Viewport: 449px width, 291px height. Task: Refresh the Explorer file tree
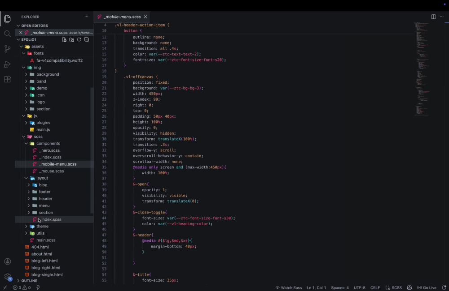coord(79,40)
